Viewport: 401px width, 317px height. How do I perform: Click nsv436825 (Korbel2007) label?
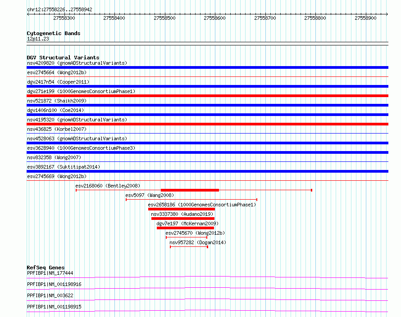click(x=57, y=129)
